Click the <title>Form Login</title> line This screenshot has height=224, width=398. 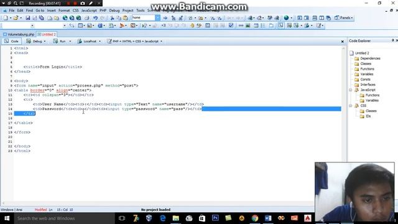(x=53, y=67)
